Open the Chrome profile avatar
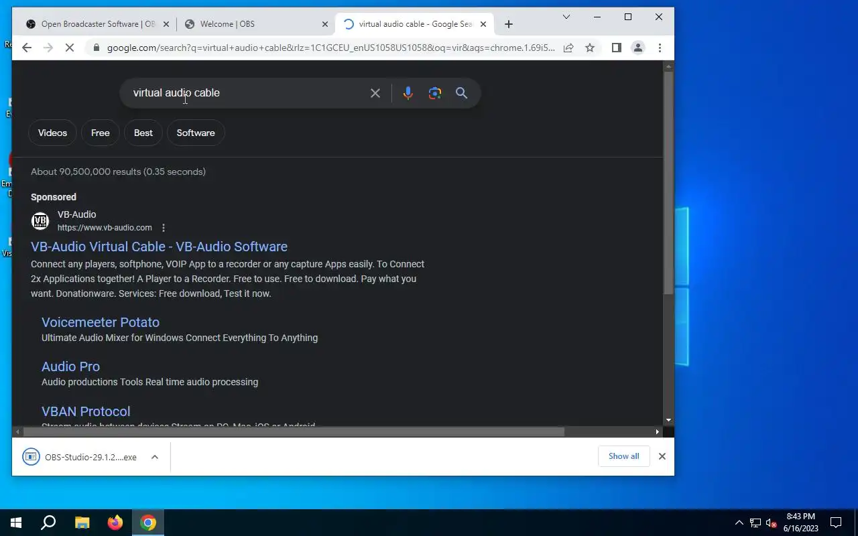 pyautogui.click(x=638, y=48)
